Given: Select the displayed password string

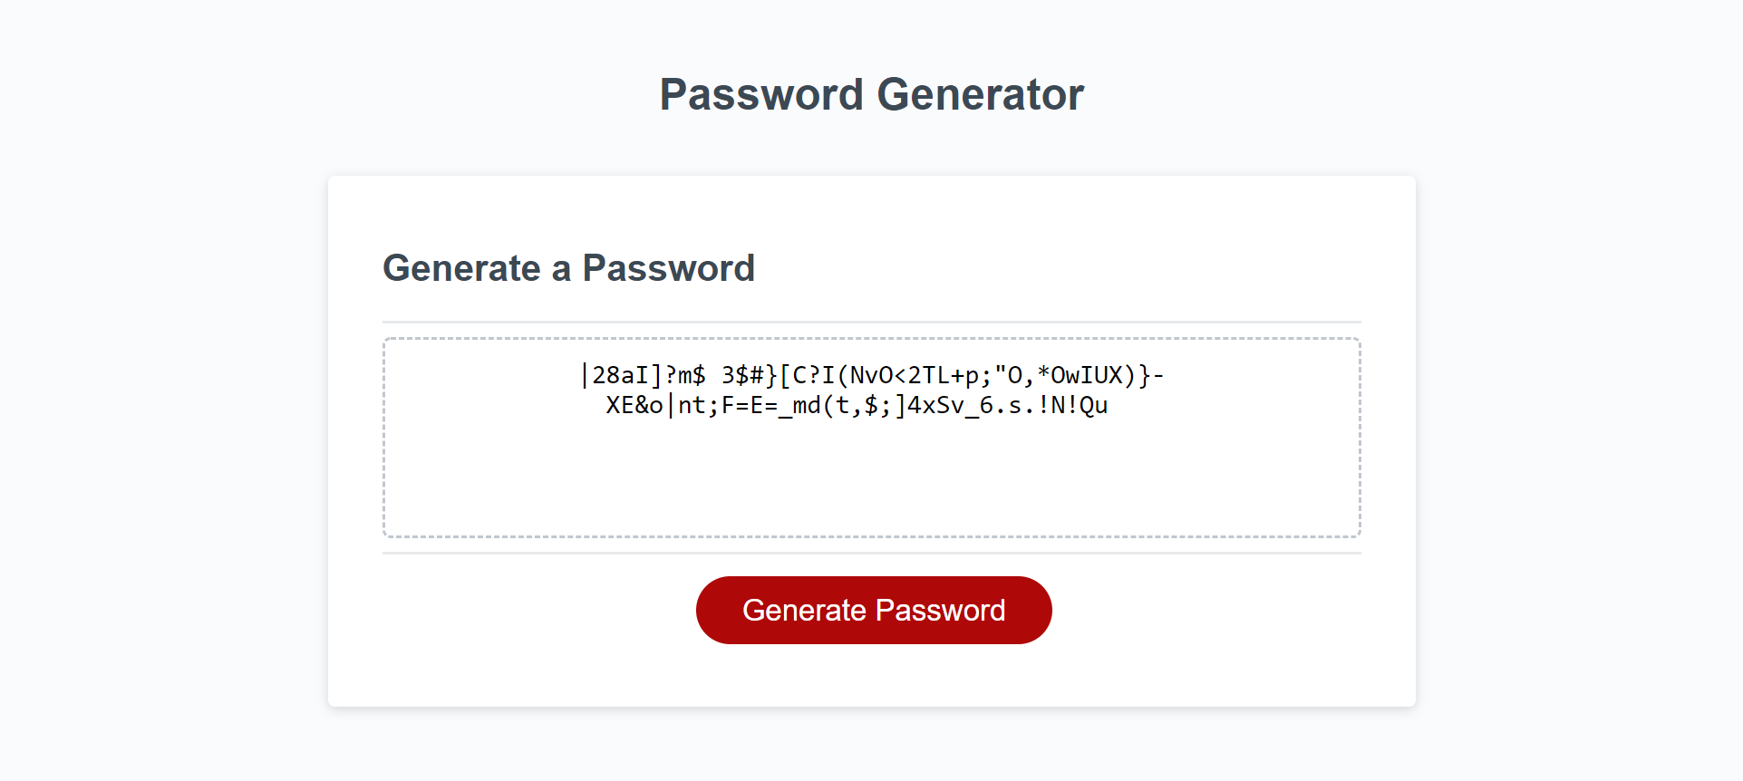Looking at the screenshot, I should (870, 375).
